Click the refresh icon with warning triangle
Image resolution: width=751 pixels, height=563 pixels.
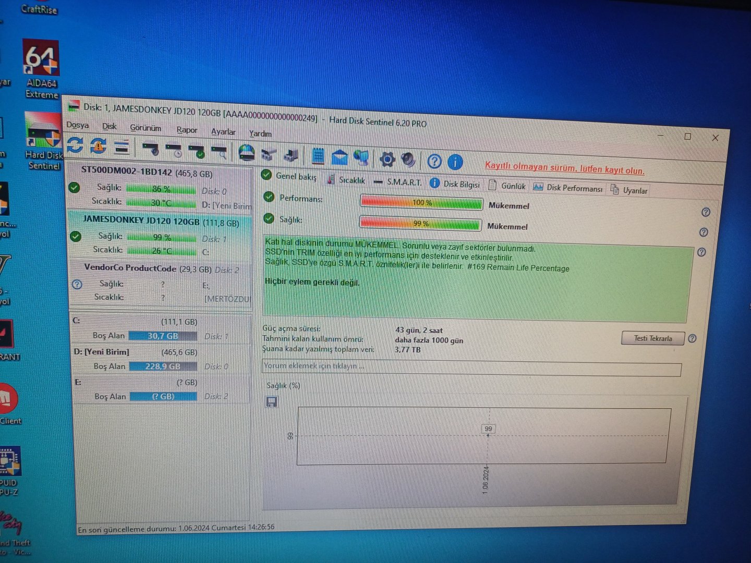coord(98,146)
